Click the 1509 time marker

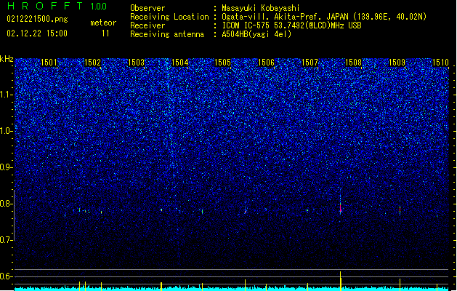pos(397,63)
